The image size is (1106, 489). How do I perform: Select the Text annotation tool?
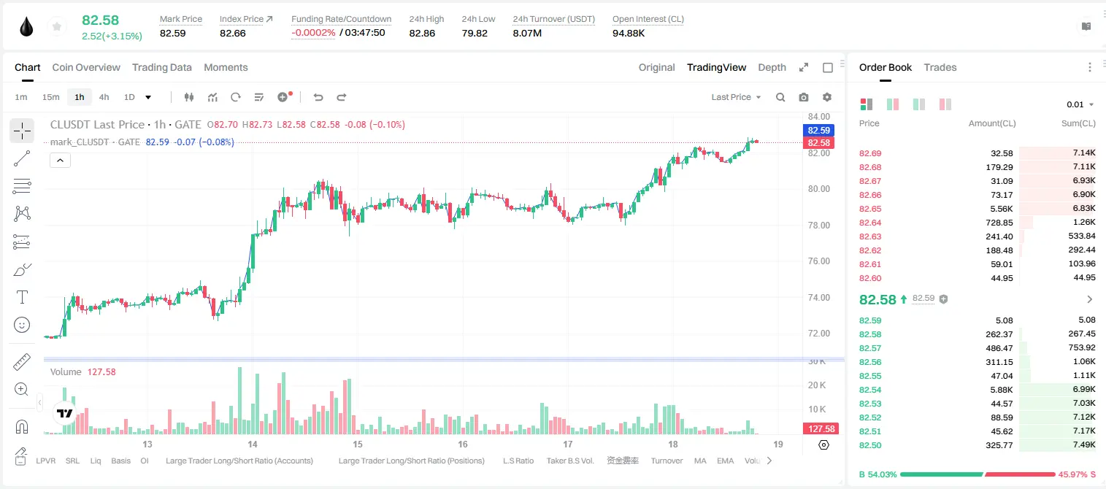pos(22,297)
